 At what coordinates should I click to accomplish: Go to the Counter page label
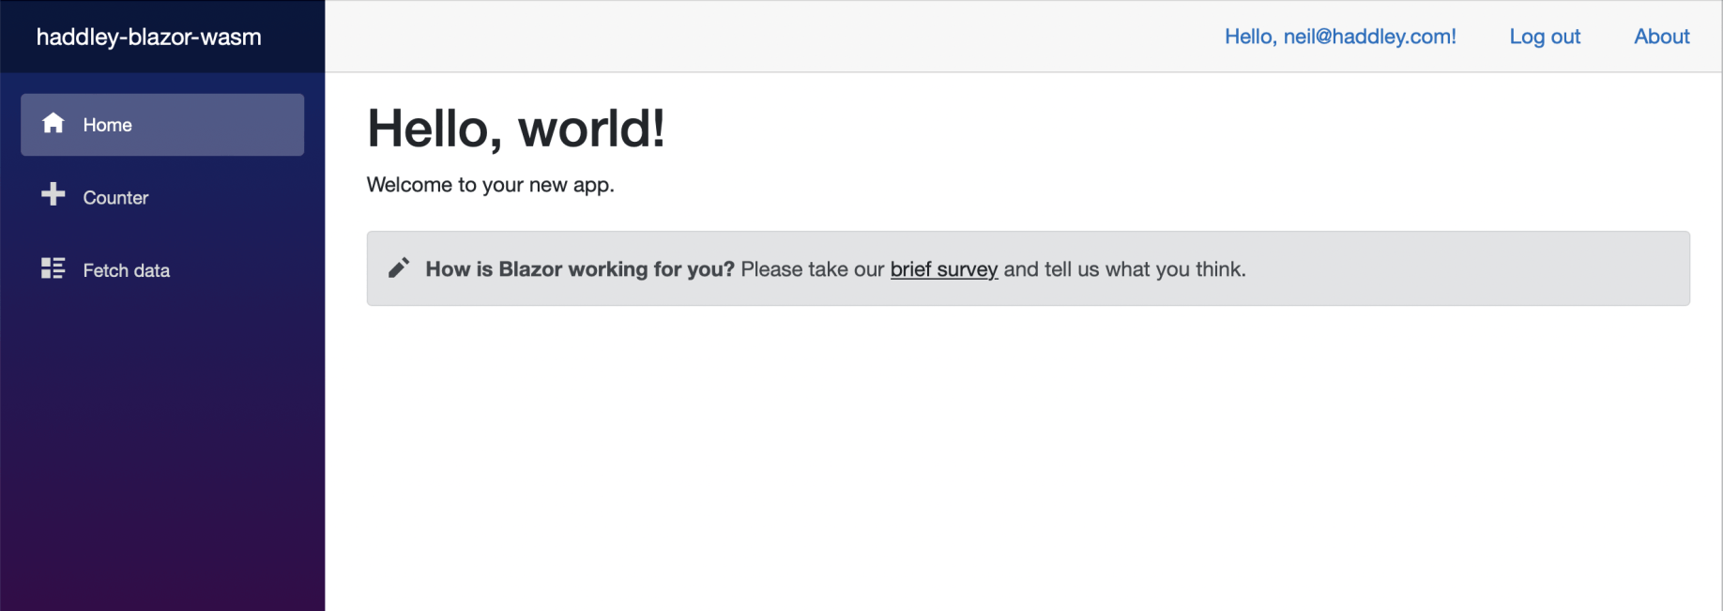pos(115,198)
